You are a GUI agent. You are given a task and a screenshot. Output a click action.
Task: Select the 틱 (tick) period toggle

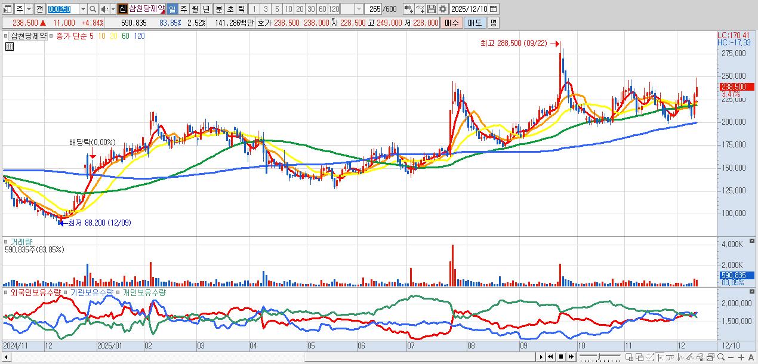pos(241,9)
